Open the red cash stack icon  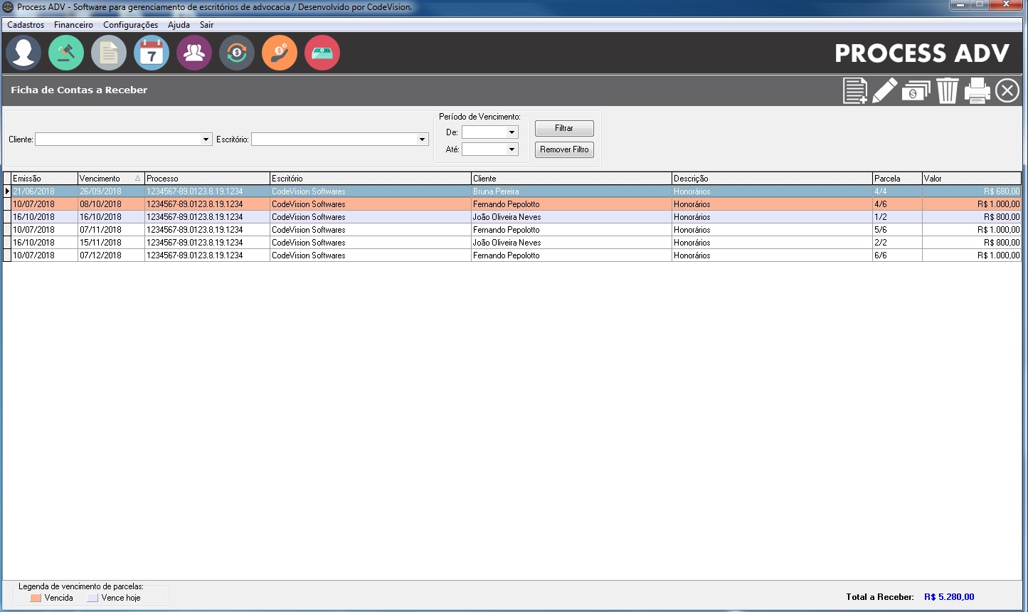click(322, 53)
